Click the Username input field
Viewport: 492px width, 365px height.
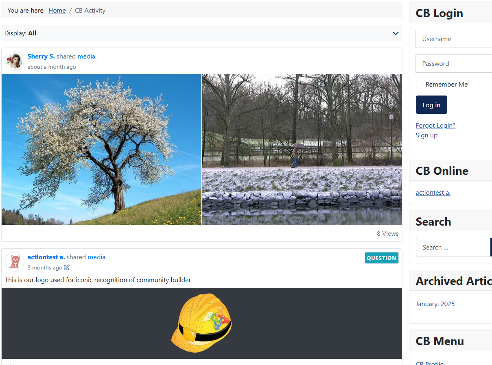coord(454,39)
